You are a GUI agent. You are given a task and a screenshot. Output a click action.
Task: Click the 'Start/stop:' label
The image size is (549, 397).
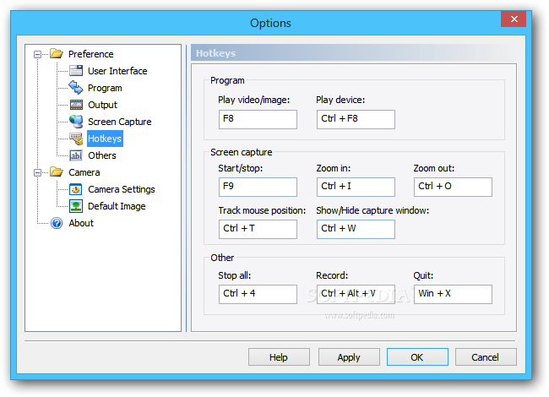click(x=240, y=168)
